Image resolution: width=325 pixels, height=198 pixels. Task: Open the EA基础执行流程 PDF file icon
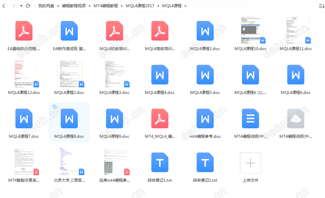tap(23, 31)
